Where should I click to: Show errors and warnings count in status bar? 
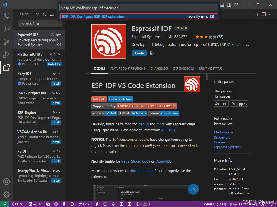(143, 204)
